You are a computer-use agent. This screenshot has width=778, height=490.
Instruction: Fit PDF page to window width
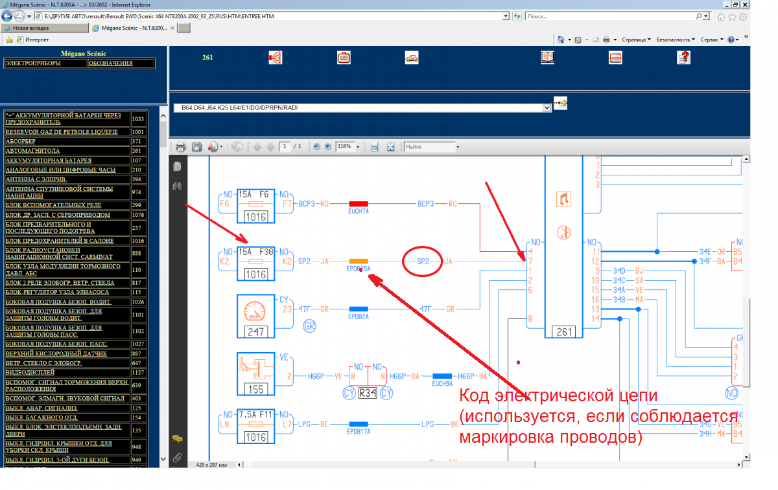[x=374, y=147]
